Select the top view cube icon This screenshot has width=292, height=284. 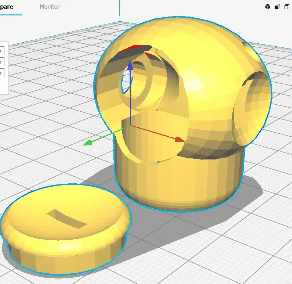(286, 7)
